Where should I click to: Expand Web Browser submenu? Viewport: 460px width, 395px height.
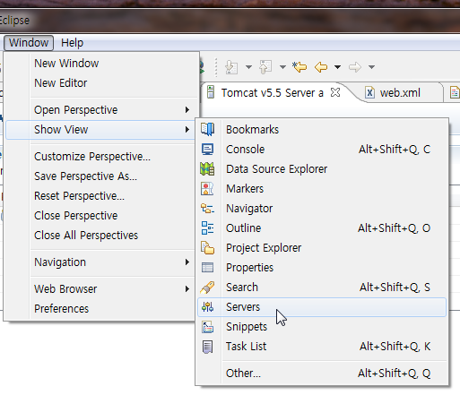tap(101, 289)
